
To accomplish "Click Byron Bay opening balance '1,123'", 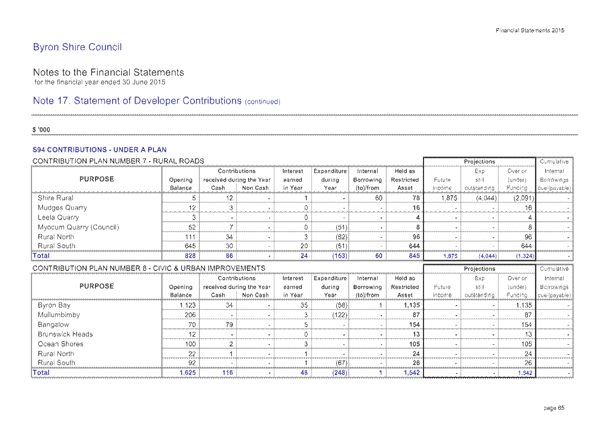I will pyautogui.click(x=188, y=305).
